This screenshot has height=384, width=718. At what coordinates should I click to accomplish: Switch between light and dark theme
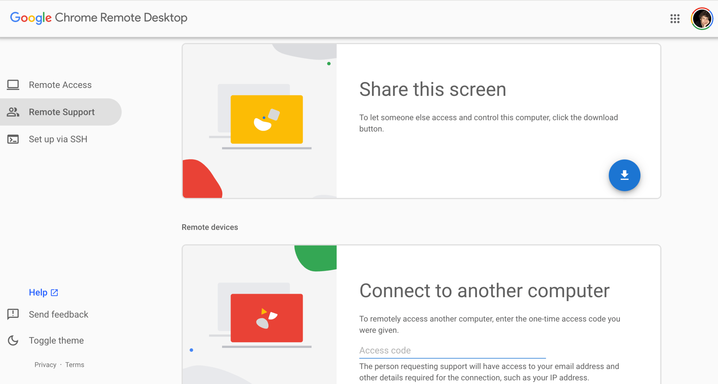pos(56,340)
